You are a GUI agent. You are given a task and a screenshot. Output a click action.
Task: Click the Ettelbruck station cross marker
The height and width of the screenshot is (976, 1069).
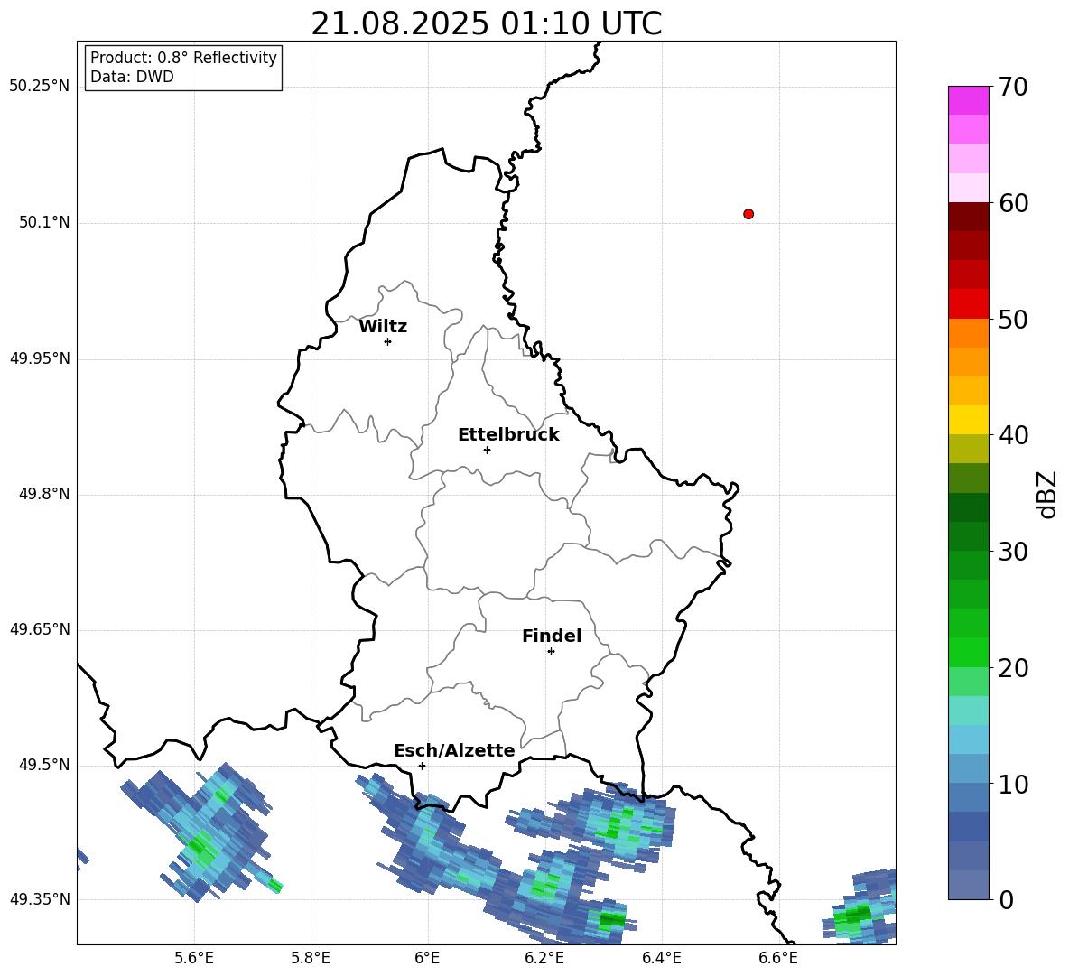487,450
